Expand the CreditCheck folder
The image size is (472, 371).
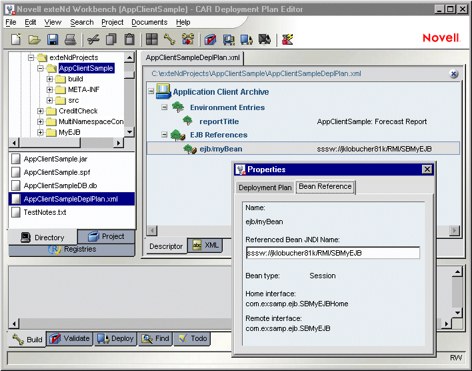[41, 111]
